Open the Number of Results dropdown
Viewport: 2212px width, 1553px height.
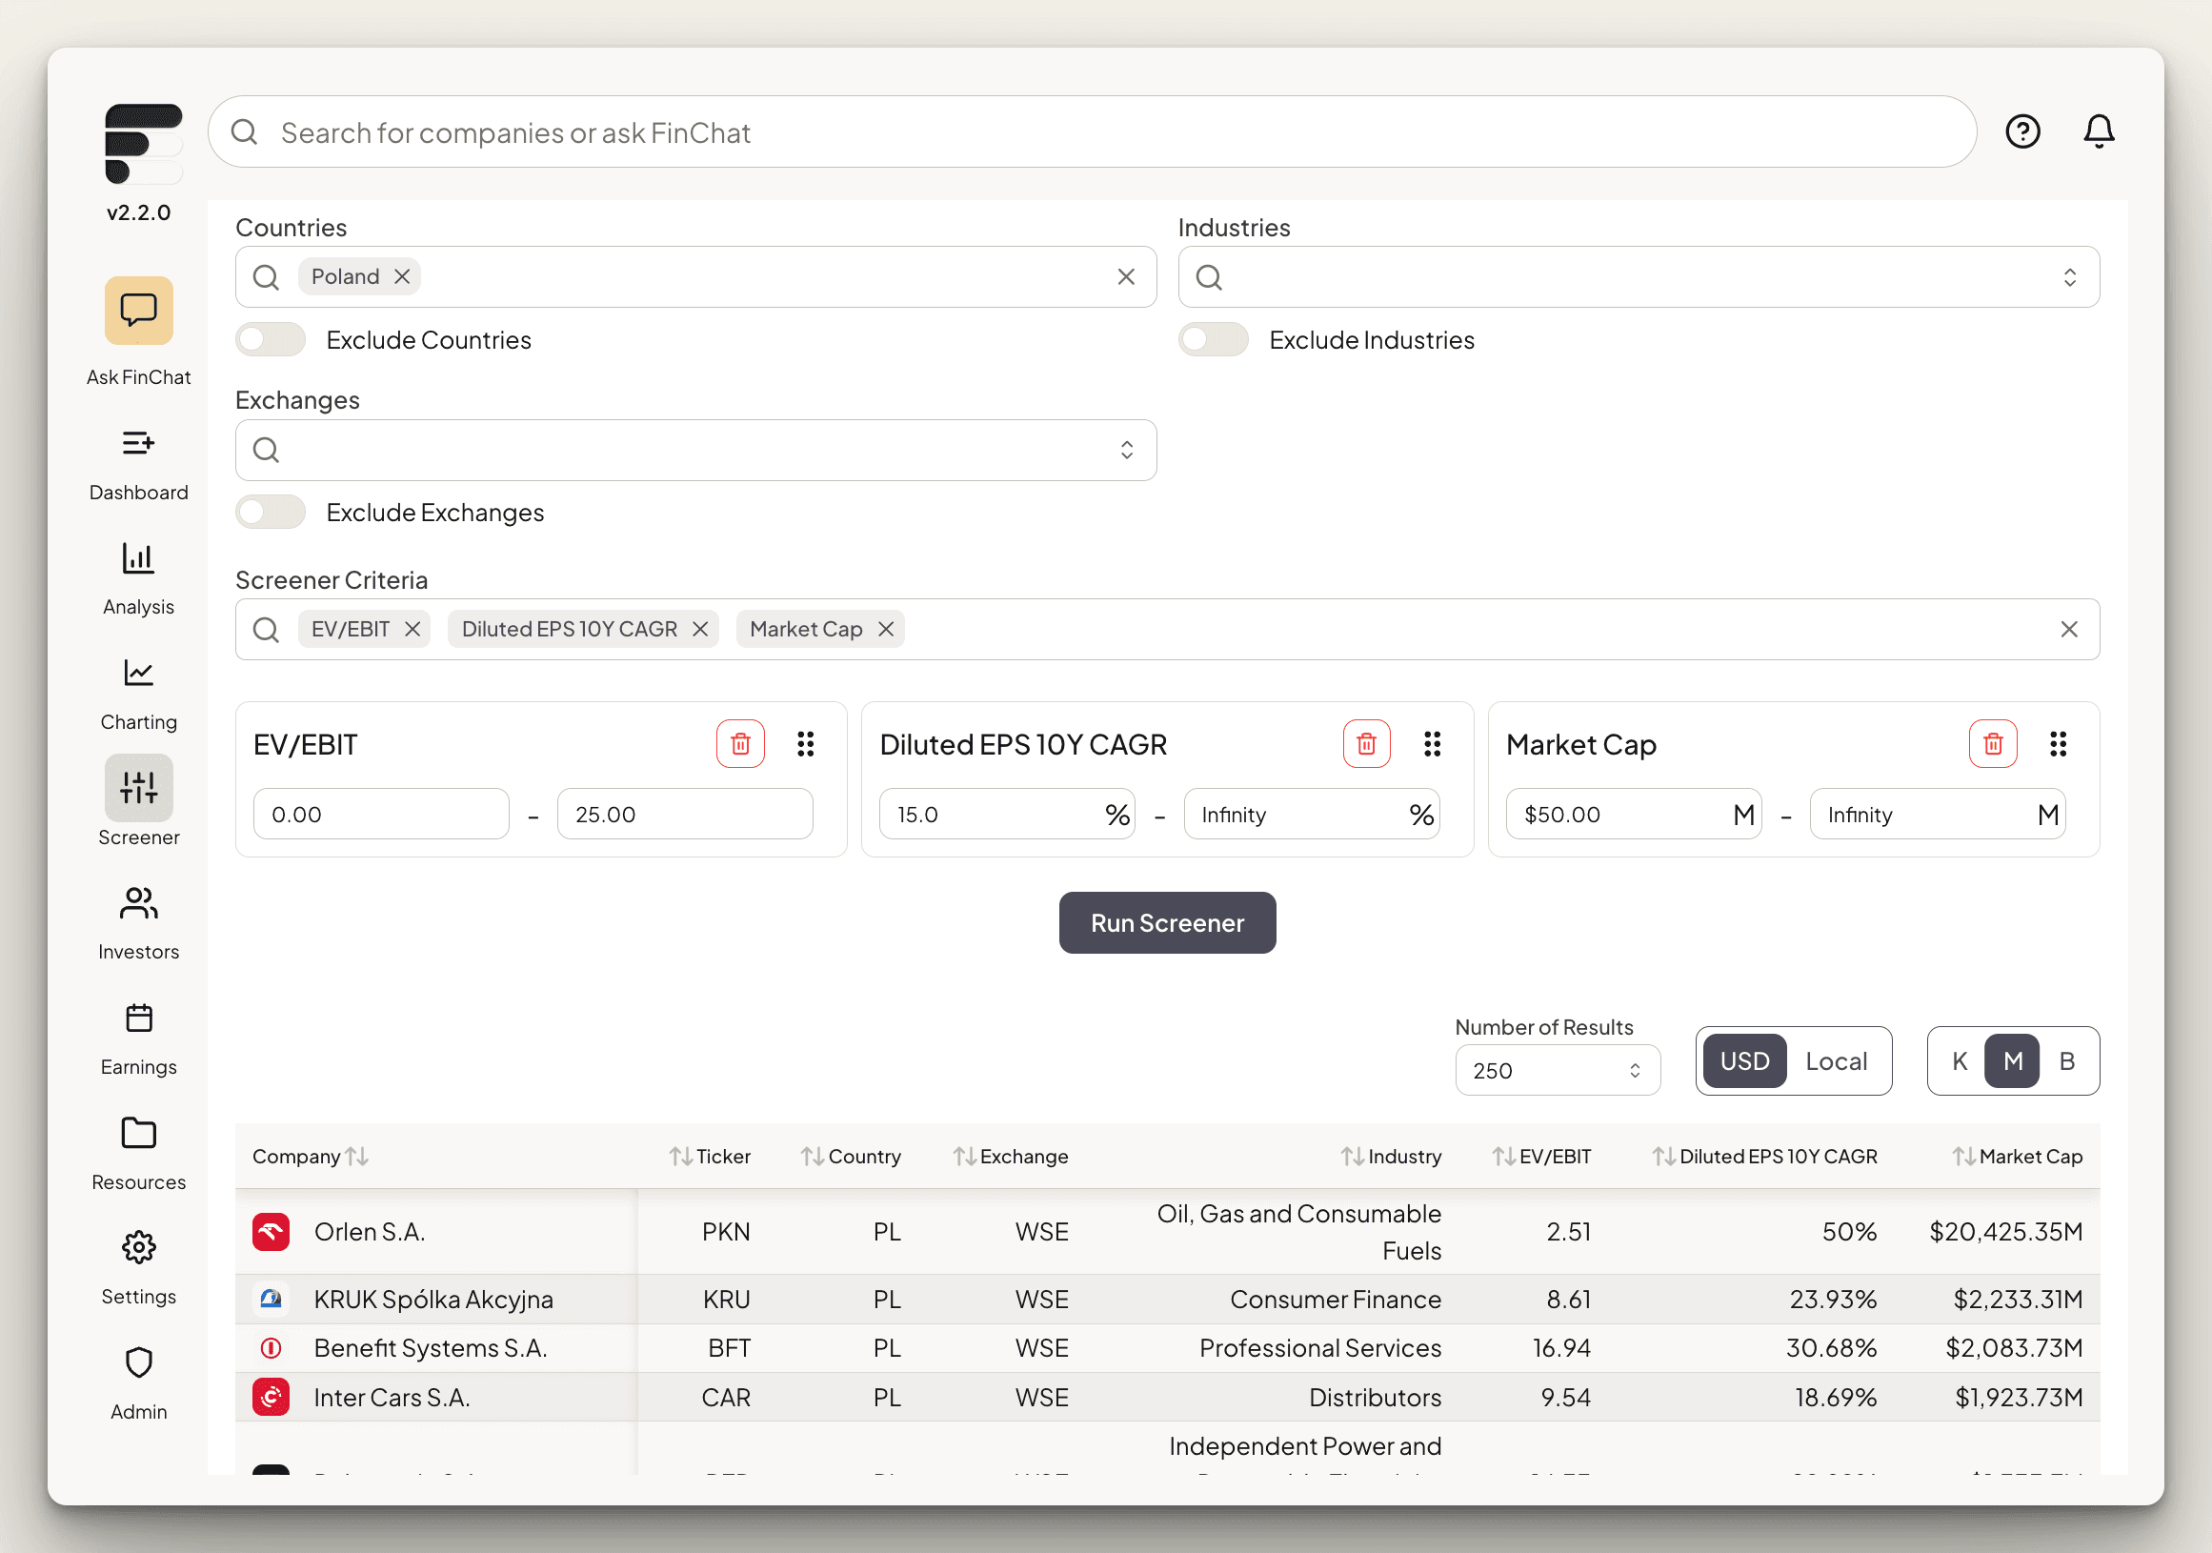click(1557, 1070)
